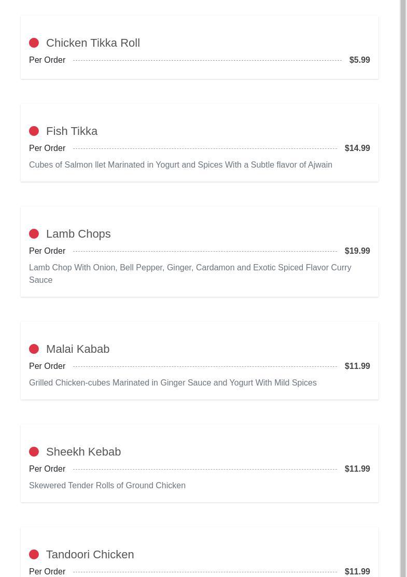
Task: Click the $5.99 Chicken Tikka Roll price
Action: tap(359, 60)
